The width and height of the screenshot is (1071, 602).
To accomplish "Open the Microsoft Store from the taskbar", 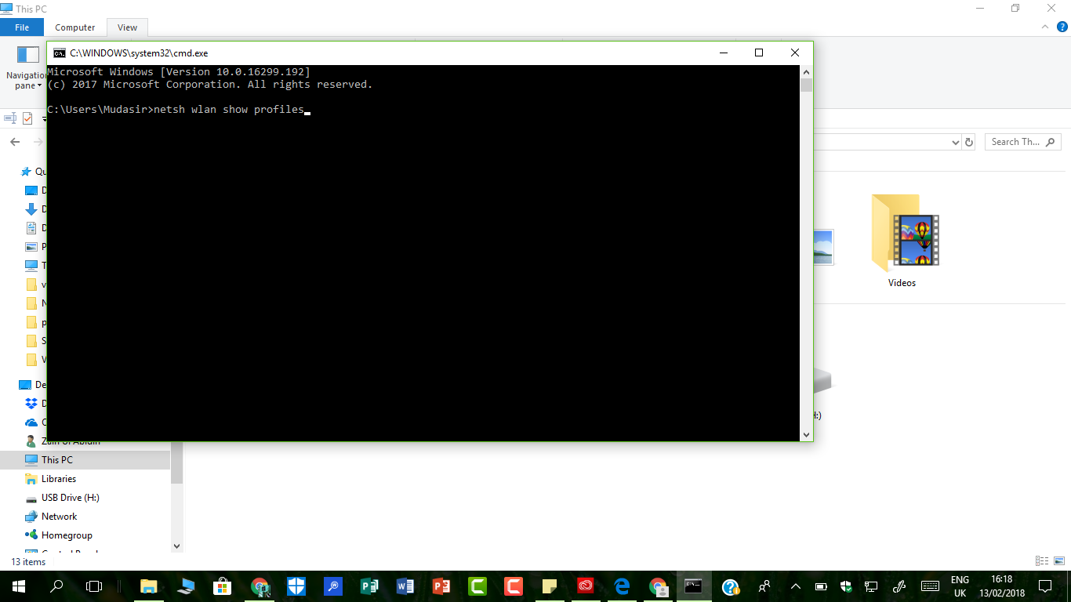I will (x=222, y=586).
